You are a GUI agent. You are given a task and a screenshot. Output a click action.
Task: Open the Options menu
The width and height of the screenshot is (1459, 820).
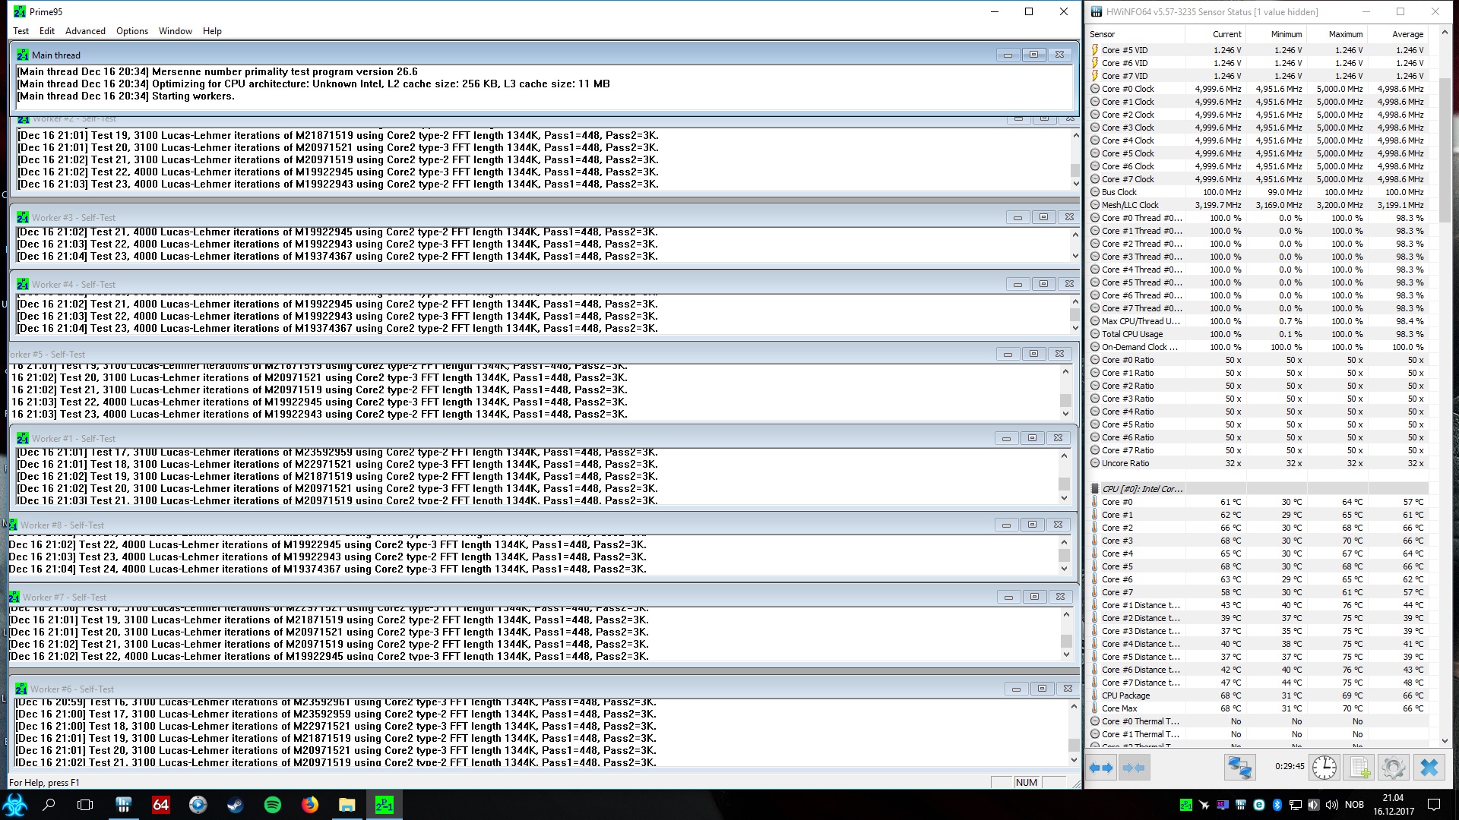[132, 31]
